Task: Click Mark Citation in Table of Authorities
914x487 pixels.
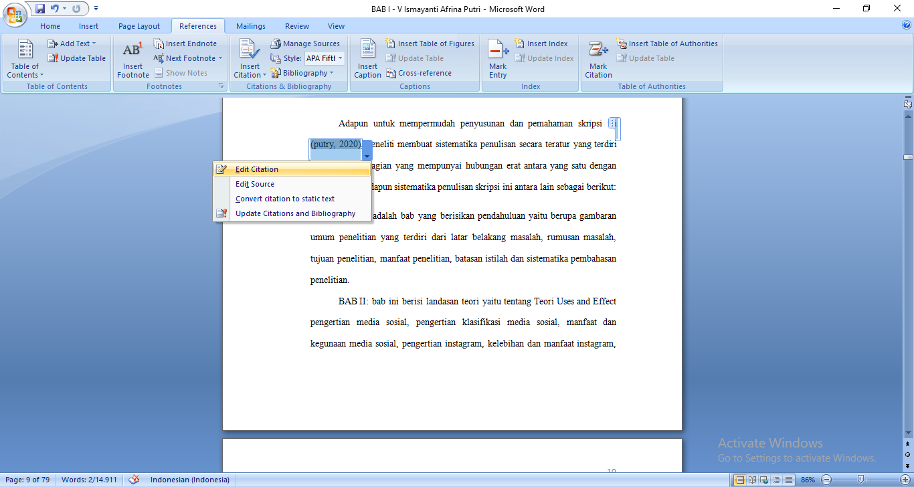Action: [598, 59]
